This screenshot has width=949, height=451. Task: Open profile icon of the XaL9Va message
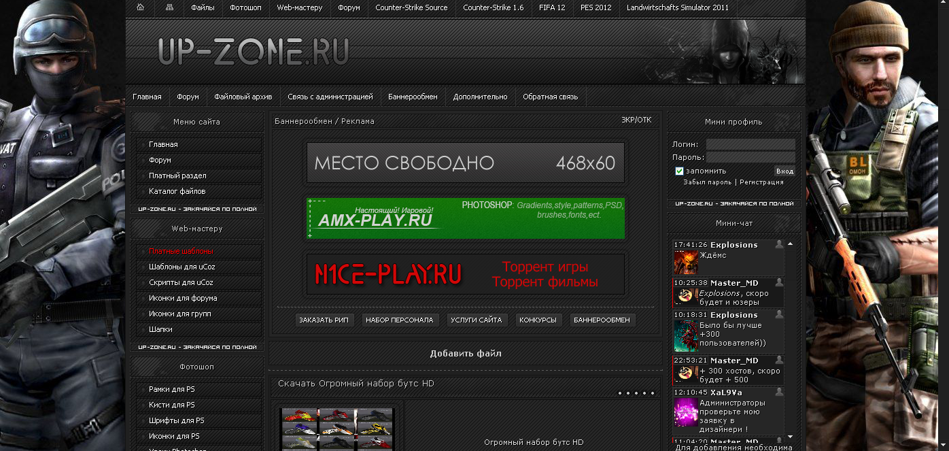point(779,392)
